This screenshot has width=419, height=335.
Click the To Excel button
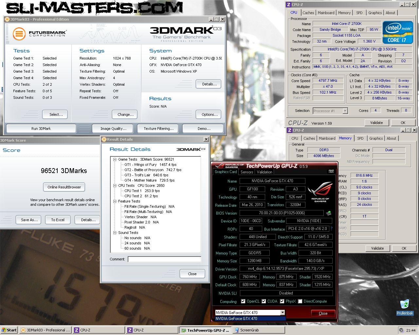coord(58,220)
